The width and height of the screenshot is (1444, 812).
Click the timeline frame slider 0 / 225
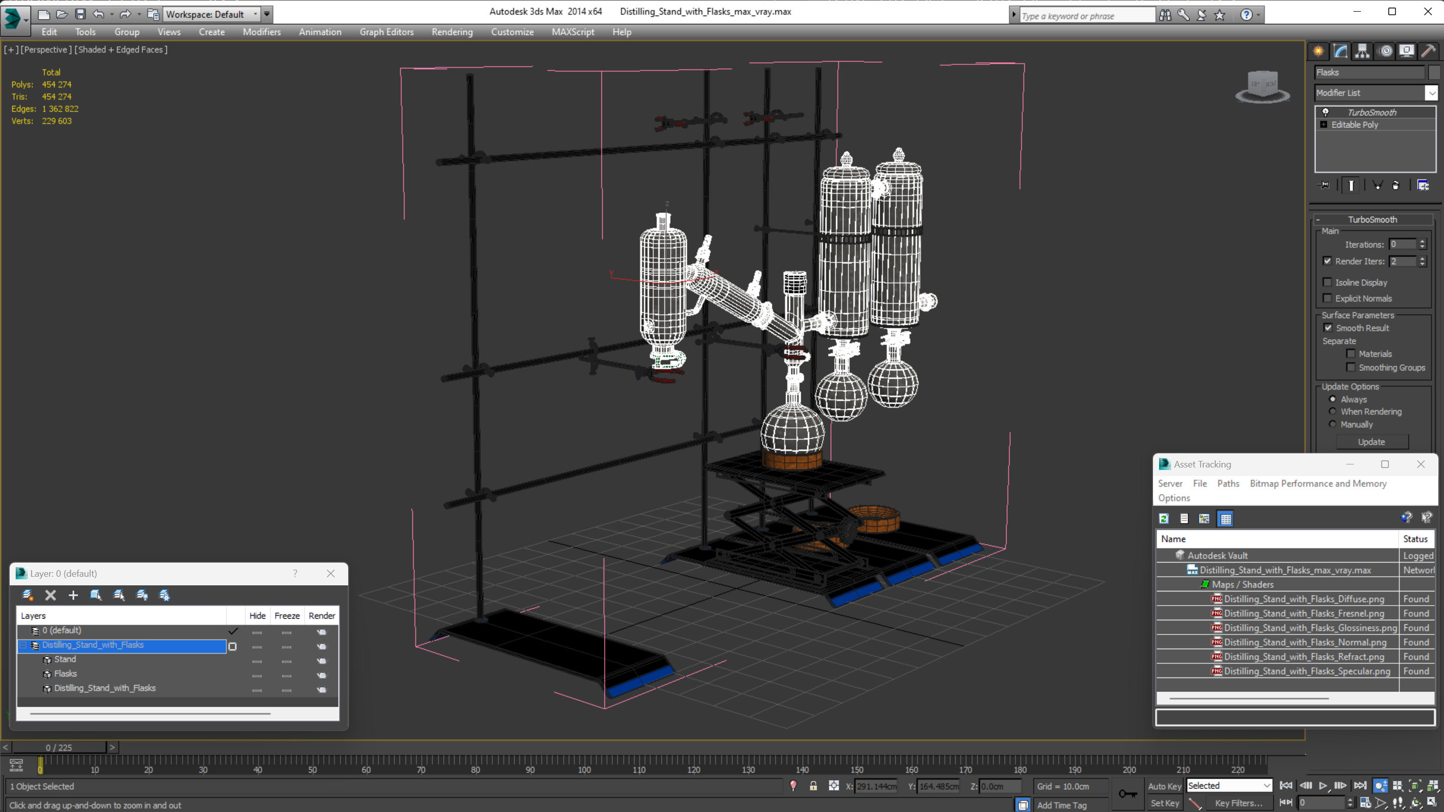coord(59,747)
